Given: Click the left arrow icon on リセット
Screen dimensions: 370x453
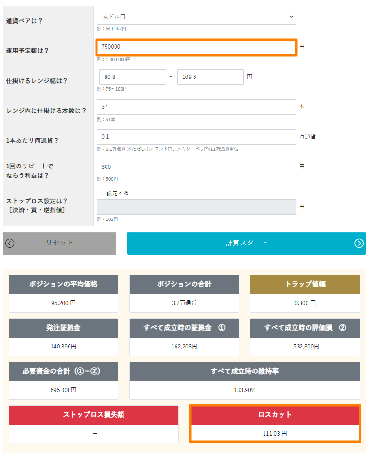Looking at the screenshot, I should point(10,243).
